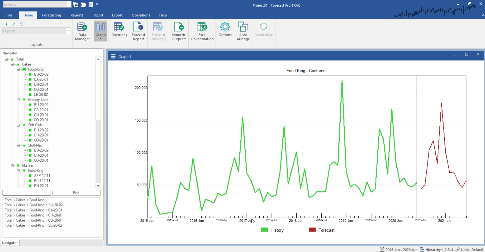The height and width of the screenshot is (252, 485).
Task: Edit layout with the pencil icon
Action: pyautogui.click(x=14, y=24)
